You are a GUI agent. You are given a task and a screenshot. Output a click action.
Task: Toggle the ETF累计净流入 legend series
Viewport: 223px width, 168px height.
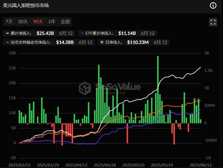[117, 33]
